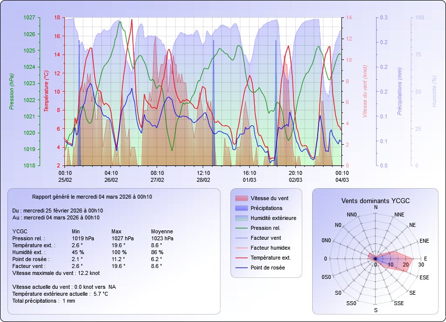Select the green Pression rel. legend line
This screenshot has width=446, height=322.
pos(241,228)
